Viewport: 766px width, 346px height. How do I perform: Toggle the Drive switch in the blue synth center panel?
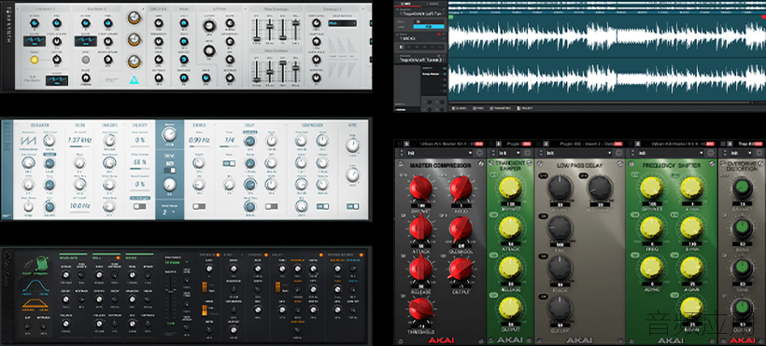[x=169, y=171]
